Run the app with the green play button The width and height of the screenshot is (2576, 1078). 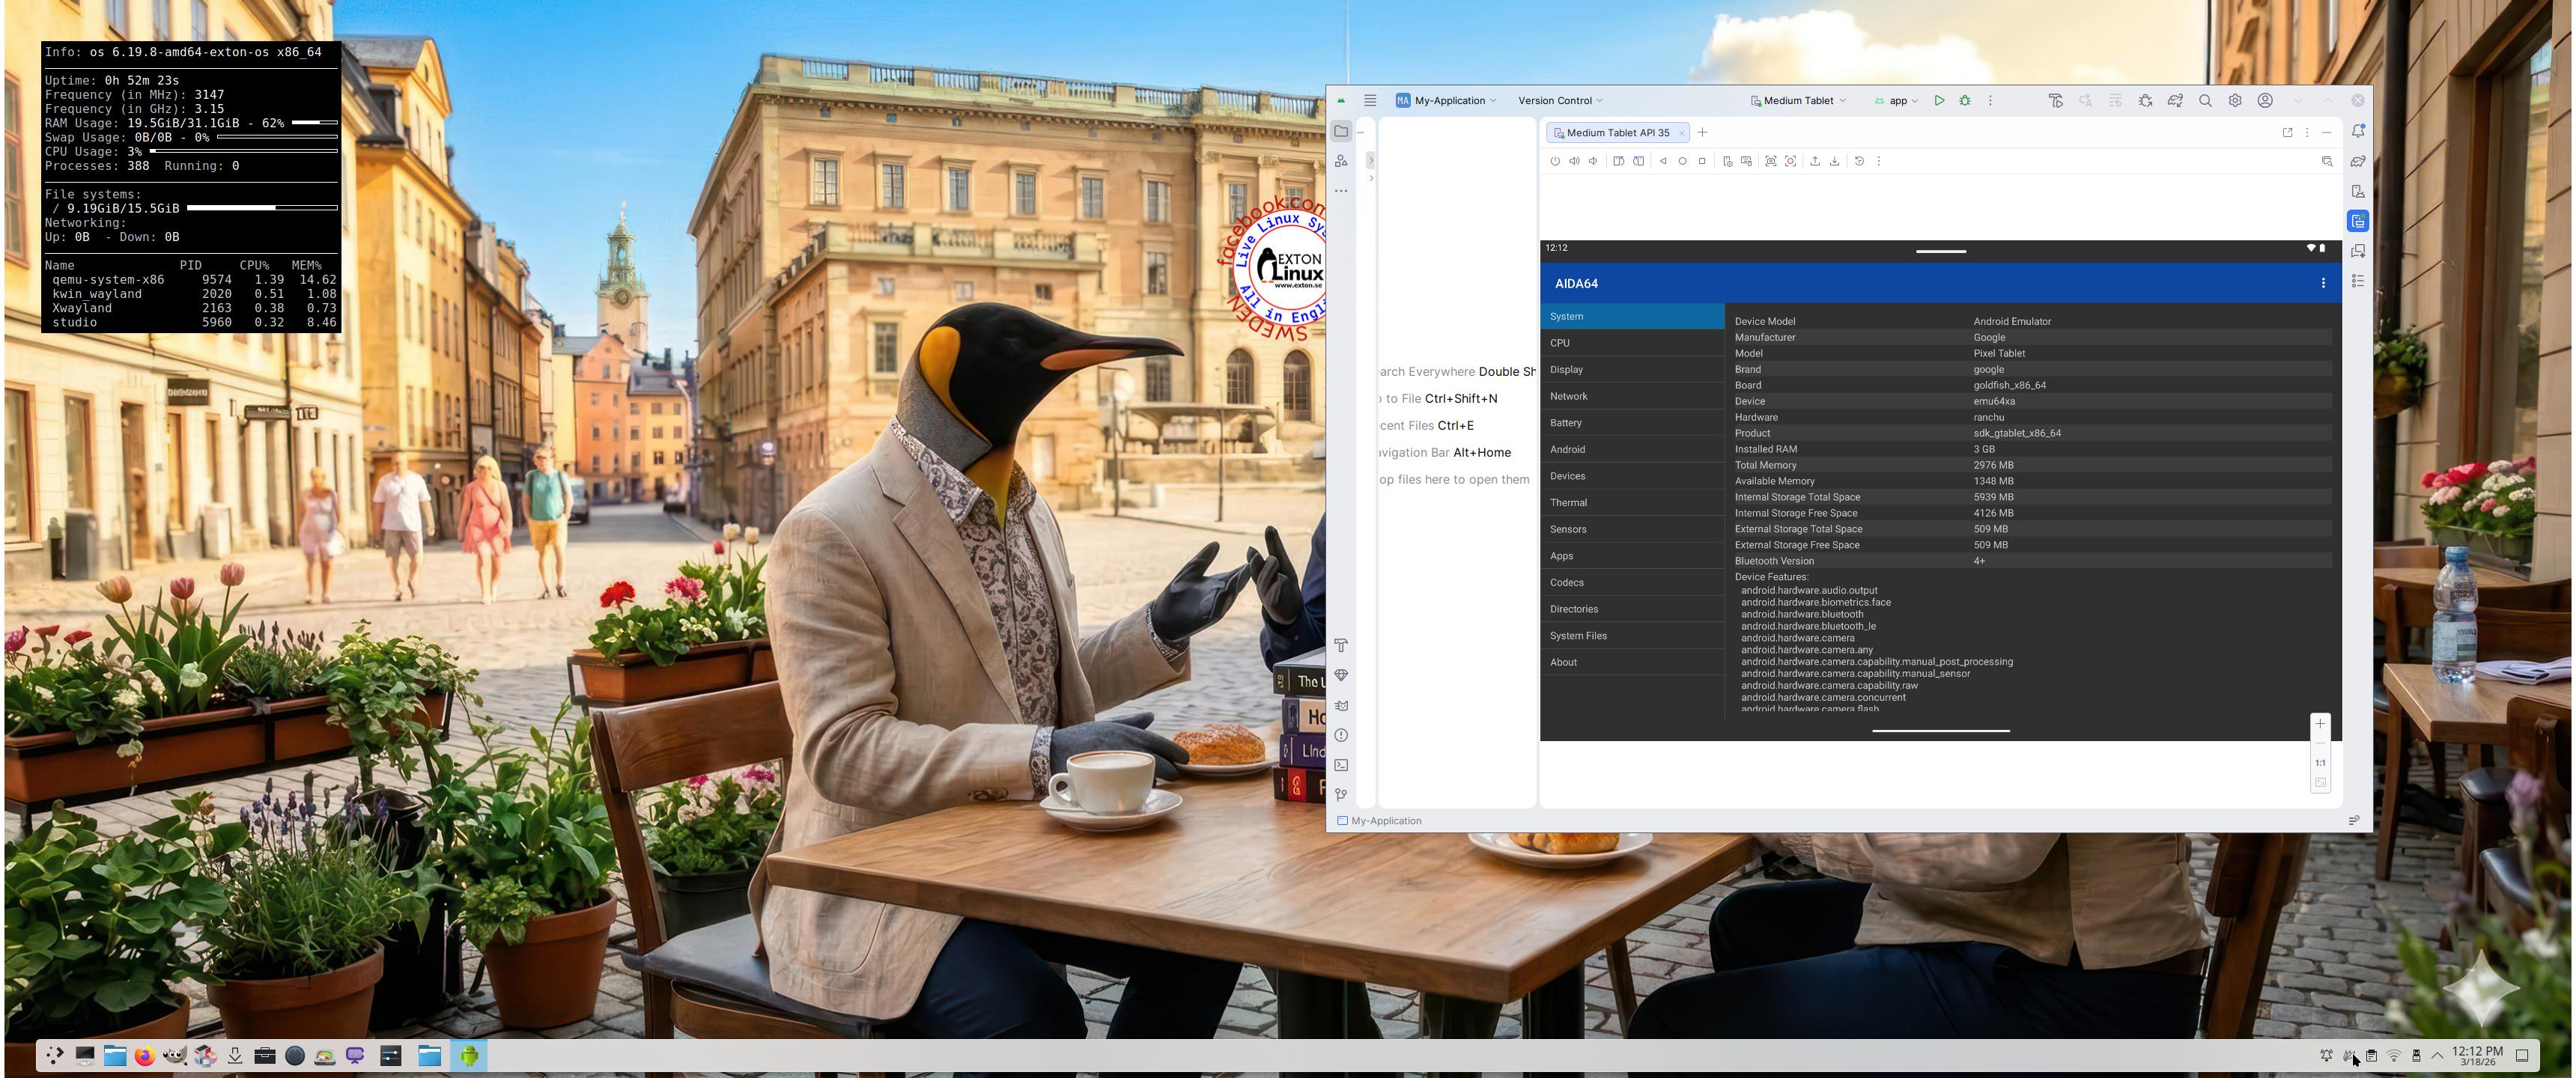(1938, 100)
